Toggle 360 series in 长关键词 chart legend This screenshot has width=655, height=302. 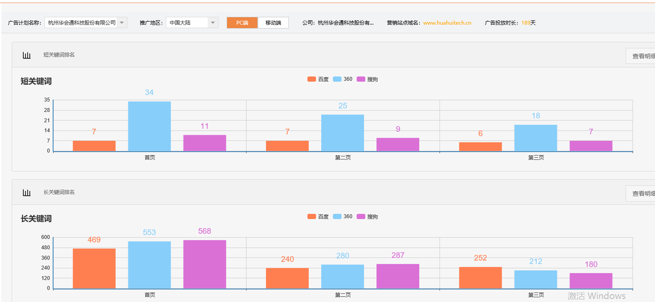coord(343,216)
